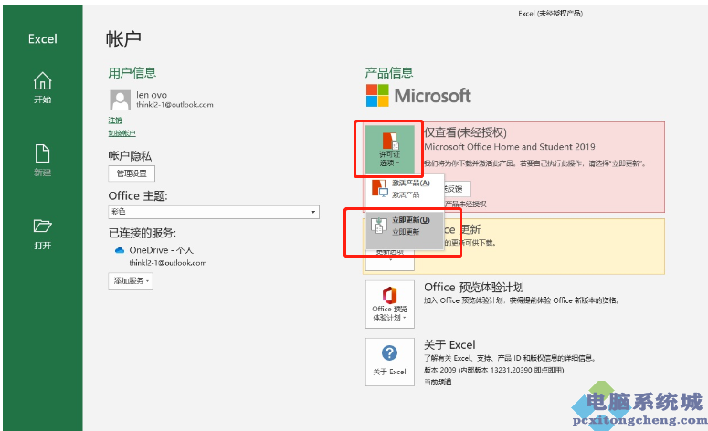Click the OneDrive - 个人 service entry
Image resolution: width=708 pixels, height=431 pixels.
161,250
